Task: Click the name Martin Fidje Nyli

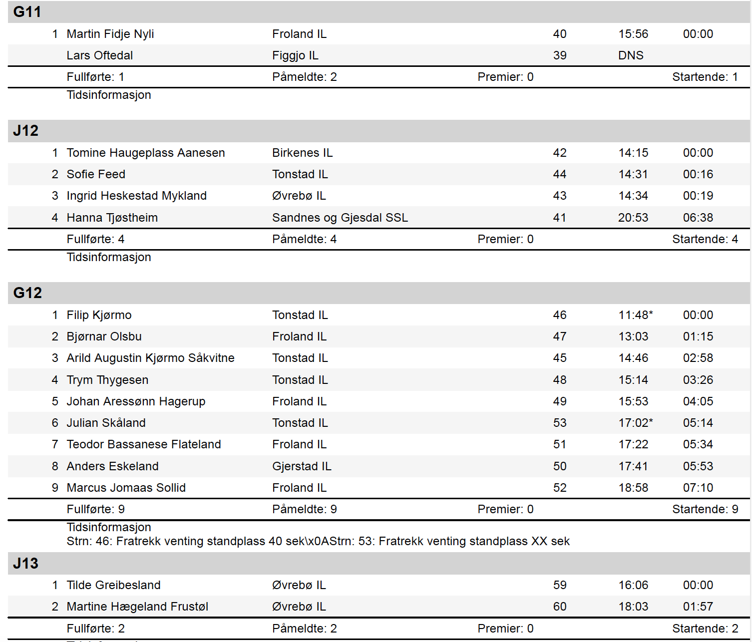Action: 110,34
